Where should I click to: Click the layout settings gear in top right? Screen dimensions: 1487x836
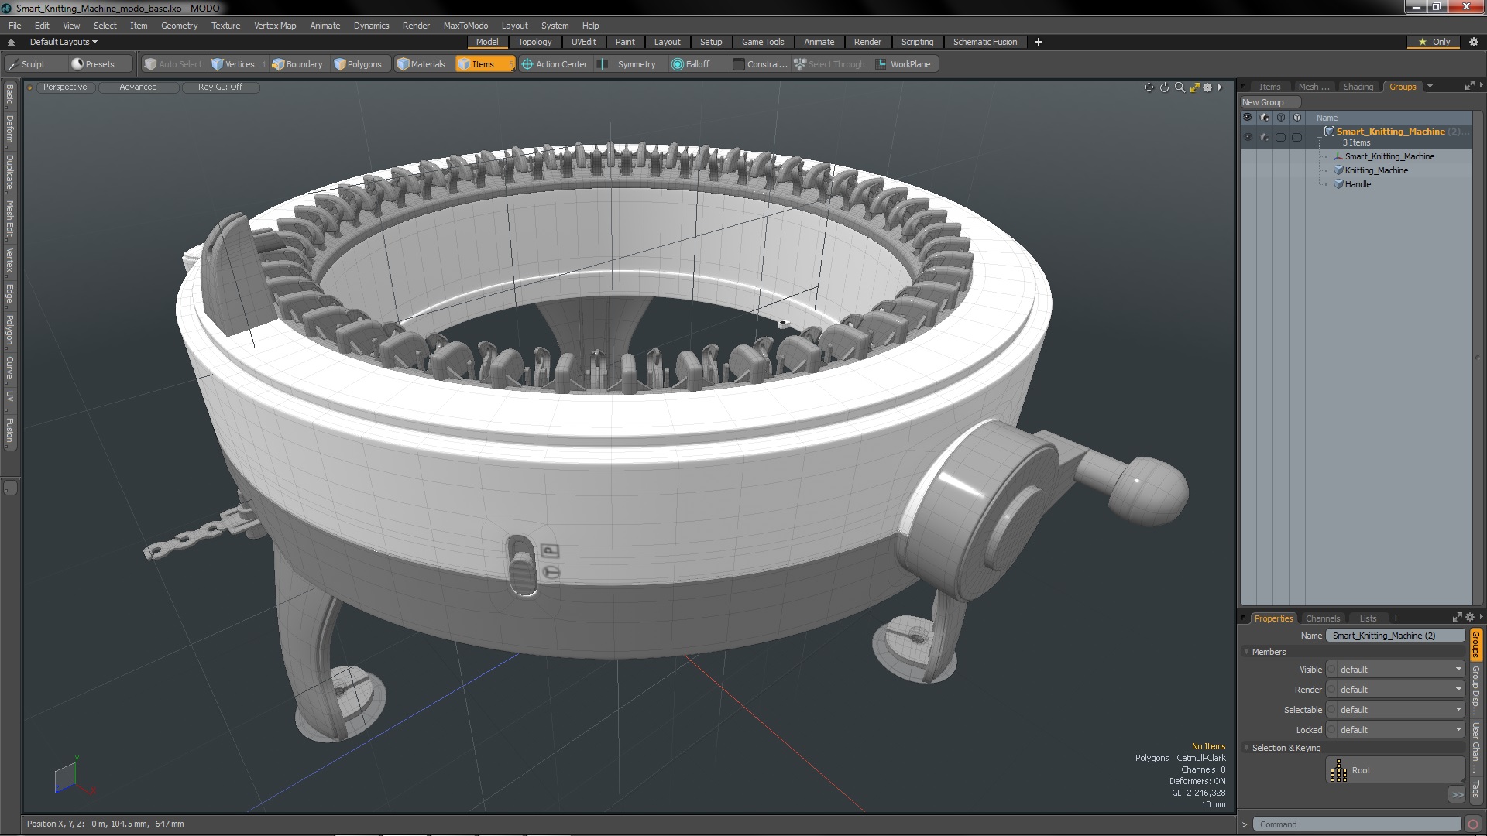tap(1473, 42)
